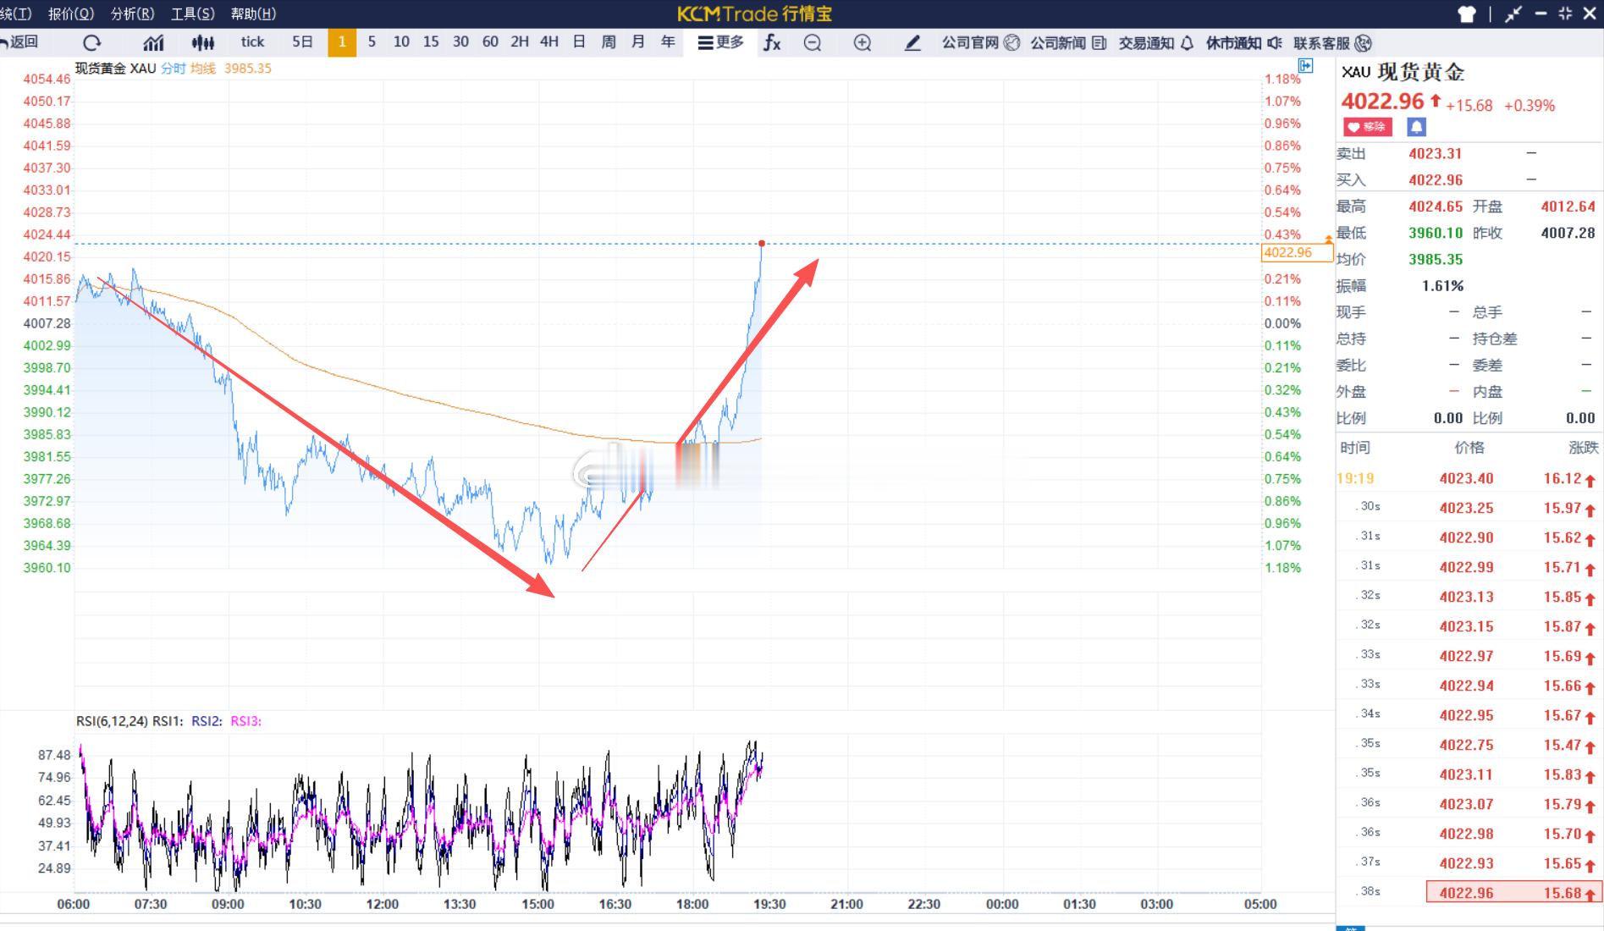
Task: Open 交易通知 trading notices
Action: [x=1156, y=43]
